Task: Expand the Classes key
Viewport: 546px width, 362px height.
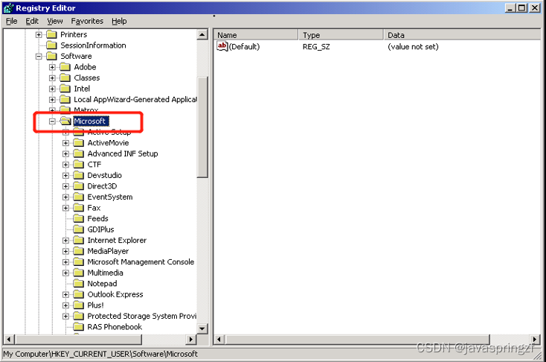Action: pos(52,77)
